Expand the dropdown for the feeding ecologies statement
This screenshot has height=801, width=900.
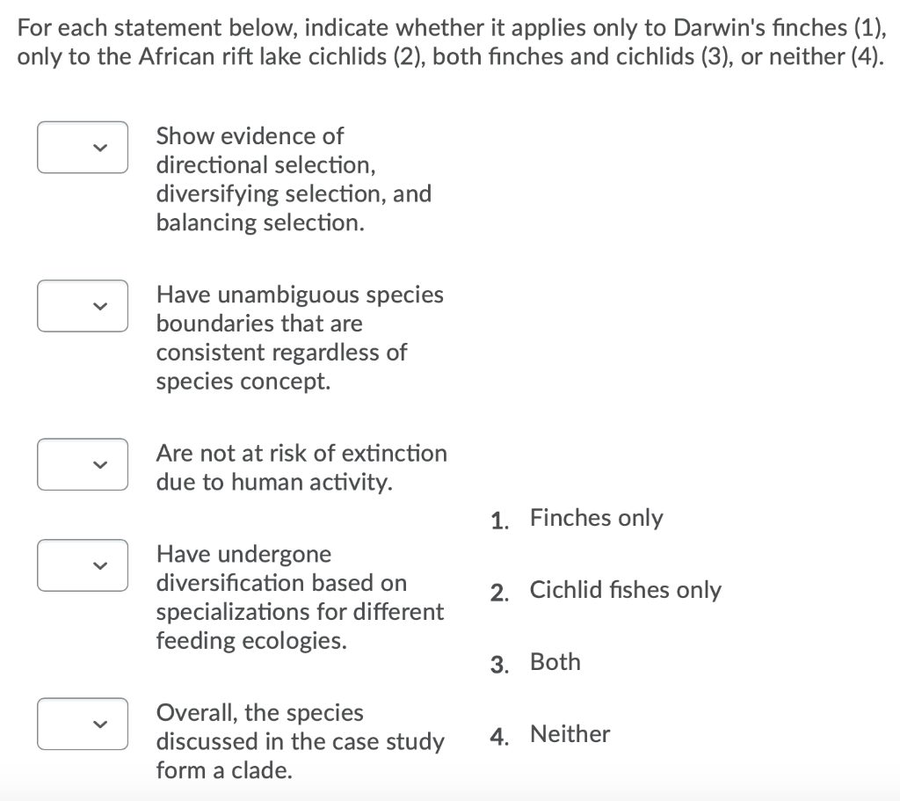coord(82,565)
